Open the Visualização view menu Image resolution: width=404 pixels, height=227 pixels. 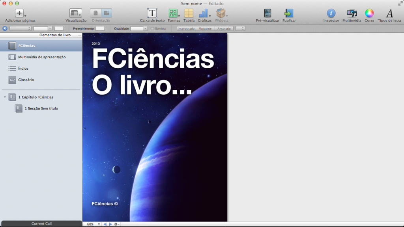pyautogui.click(x=75, y=13)
